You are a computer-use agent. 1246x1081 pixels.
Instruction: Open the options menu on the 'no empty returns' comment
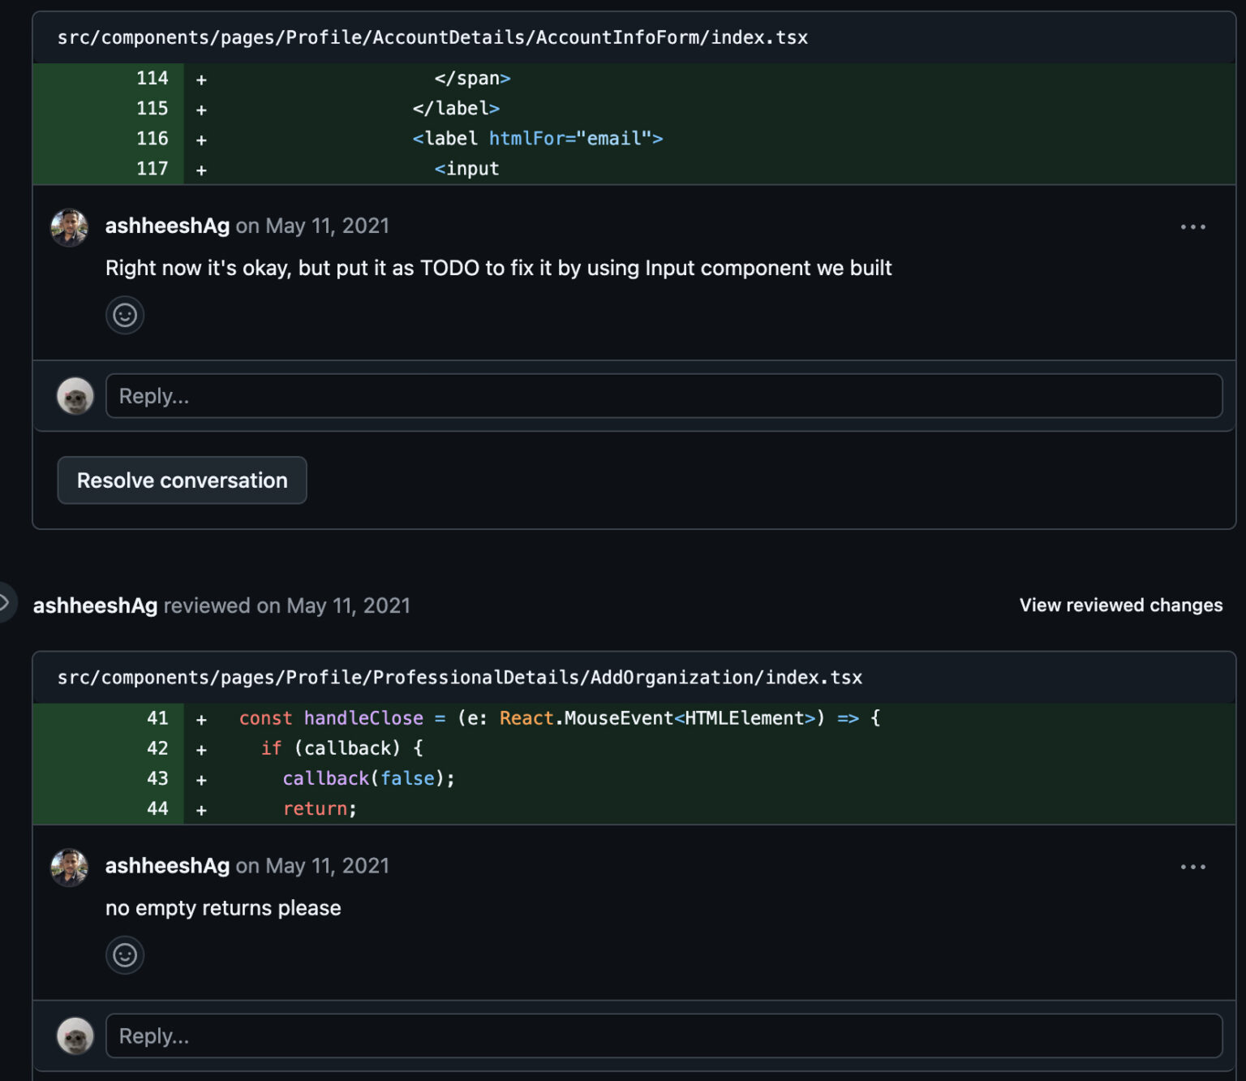[1192, 867]
